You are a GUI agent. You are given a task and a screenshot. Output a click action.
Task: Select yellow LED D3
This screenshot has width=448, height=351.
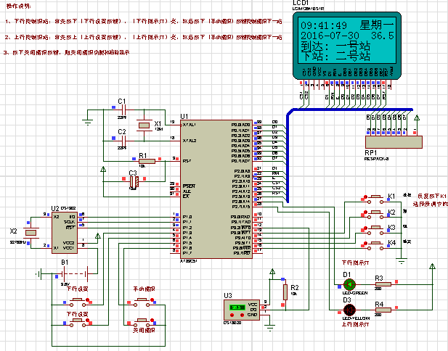coord(349,310)
